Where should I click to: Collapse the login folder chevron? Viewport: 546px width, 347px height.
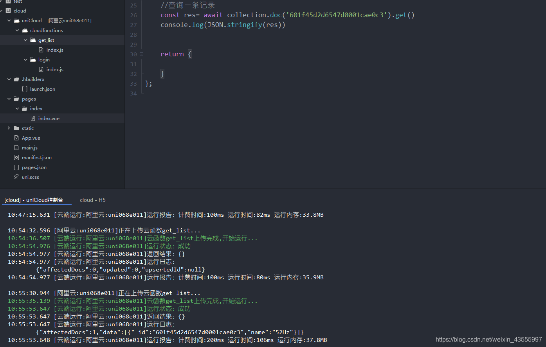tap(25, 60)
